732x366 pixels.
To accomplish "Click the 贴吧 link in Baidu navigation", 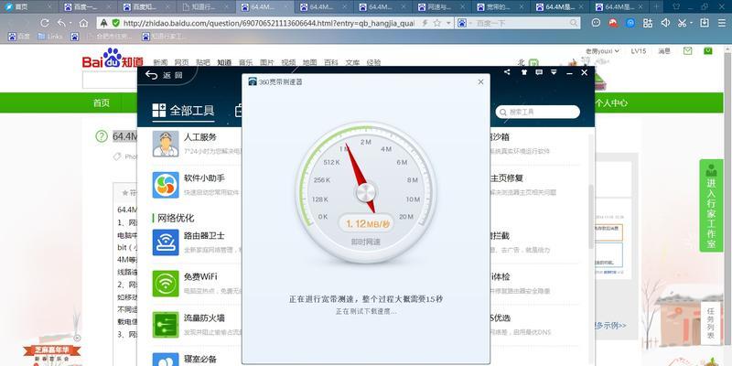I will pos(202,62).
